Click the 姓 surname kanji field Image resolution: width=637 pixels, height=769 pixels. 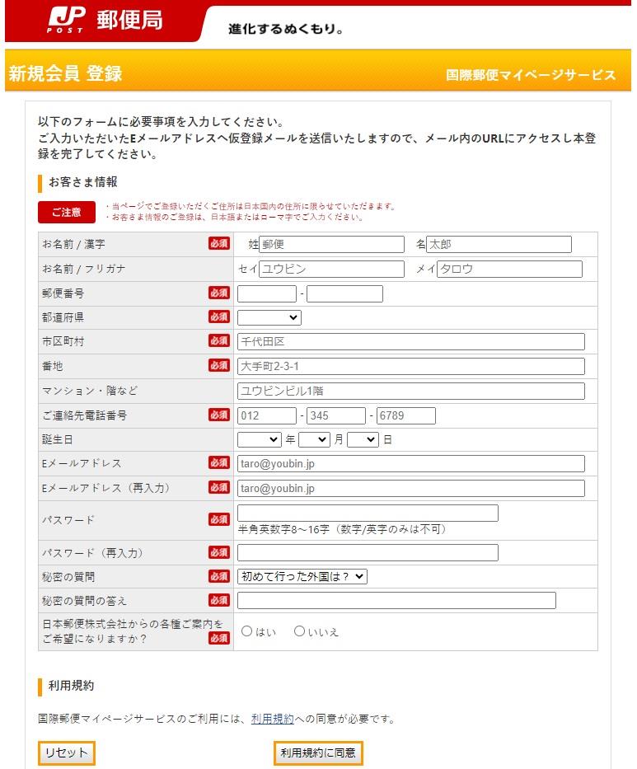[x=331, y=244]
